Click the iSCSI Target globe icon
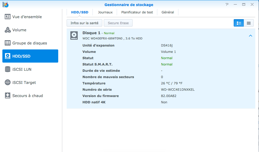This screenshot has height=152, width=259. click(8, 82)
